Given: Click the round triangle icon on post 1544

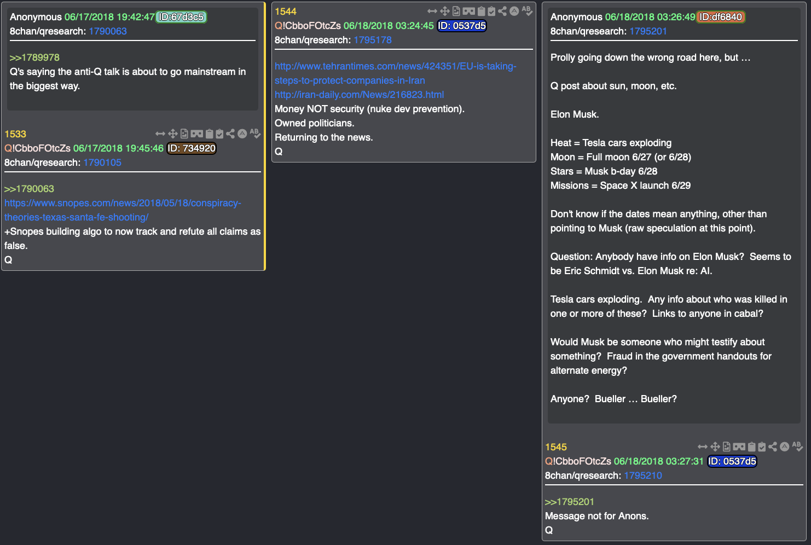Looking at the screenshot, I should point(514,11).
